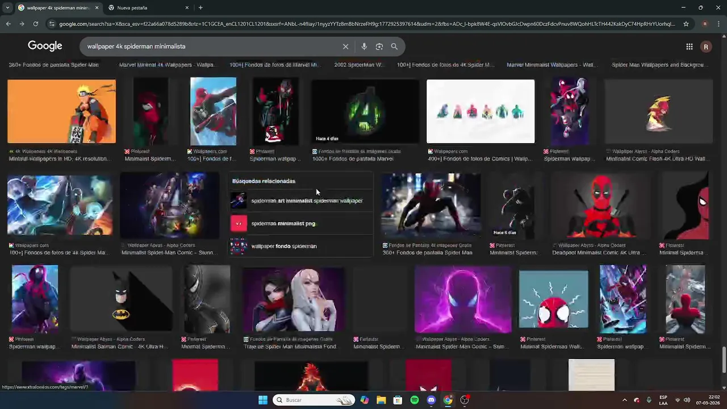Open the Spider-Gwen and Silk artwork thumbnail
The width and height of the screenshot is (727, 409).
(x=293, y=299)
